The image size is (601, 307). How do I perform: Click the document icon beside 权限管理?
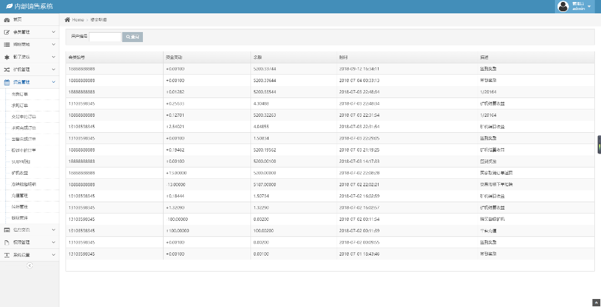coord(7,242)
